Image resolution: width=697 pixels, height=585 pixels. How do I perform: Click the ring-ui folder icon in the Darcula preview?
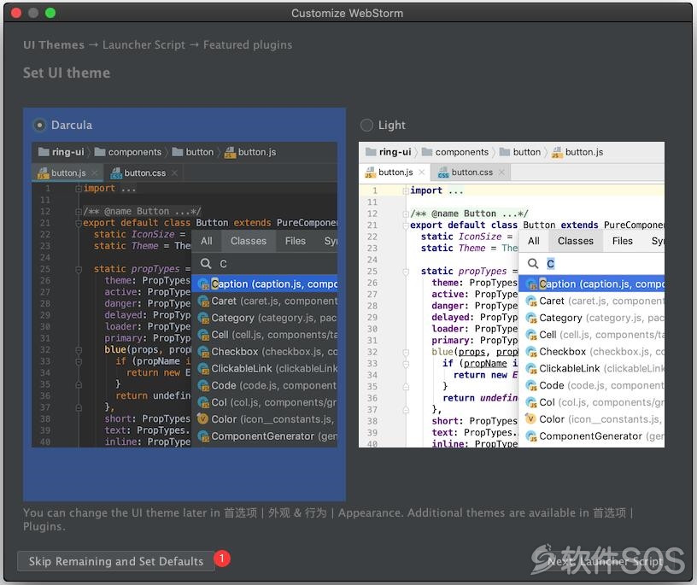pos(44,152)
